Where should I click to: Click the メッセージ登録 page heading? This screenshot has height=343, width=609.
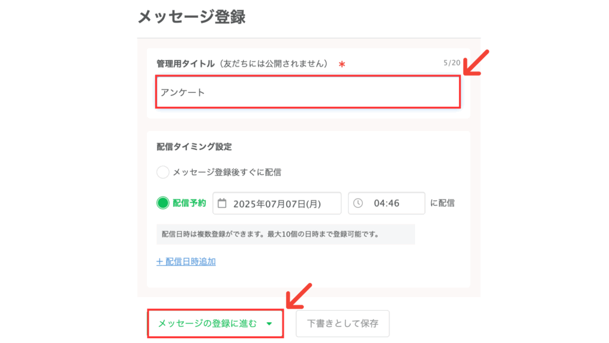click(192, 17)
